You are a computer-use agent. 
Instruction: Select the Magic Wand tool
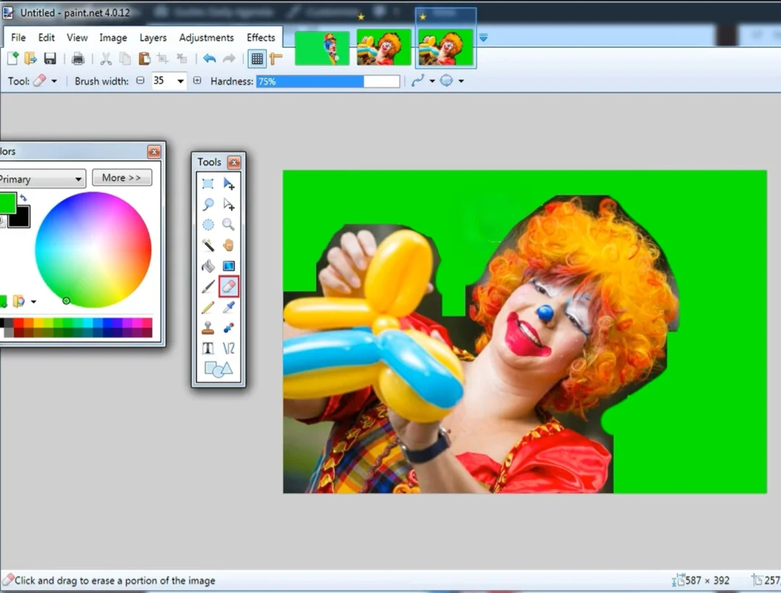(x=208, y=245)
